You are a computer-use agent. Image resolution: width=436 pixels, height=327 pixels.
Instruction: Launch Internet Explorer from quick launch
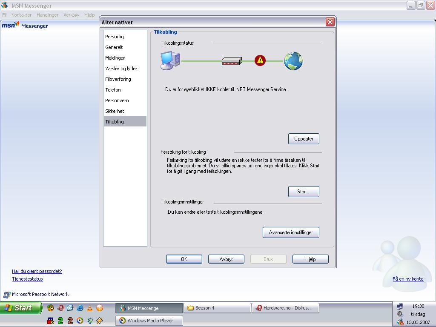coord(80,308)
